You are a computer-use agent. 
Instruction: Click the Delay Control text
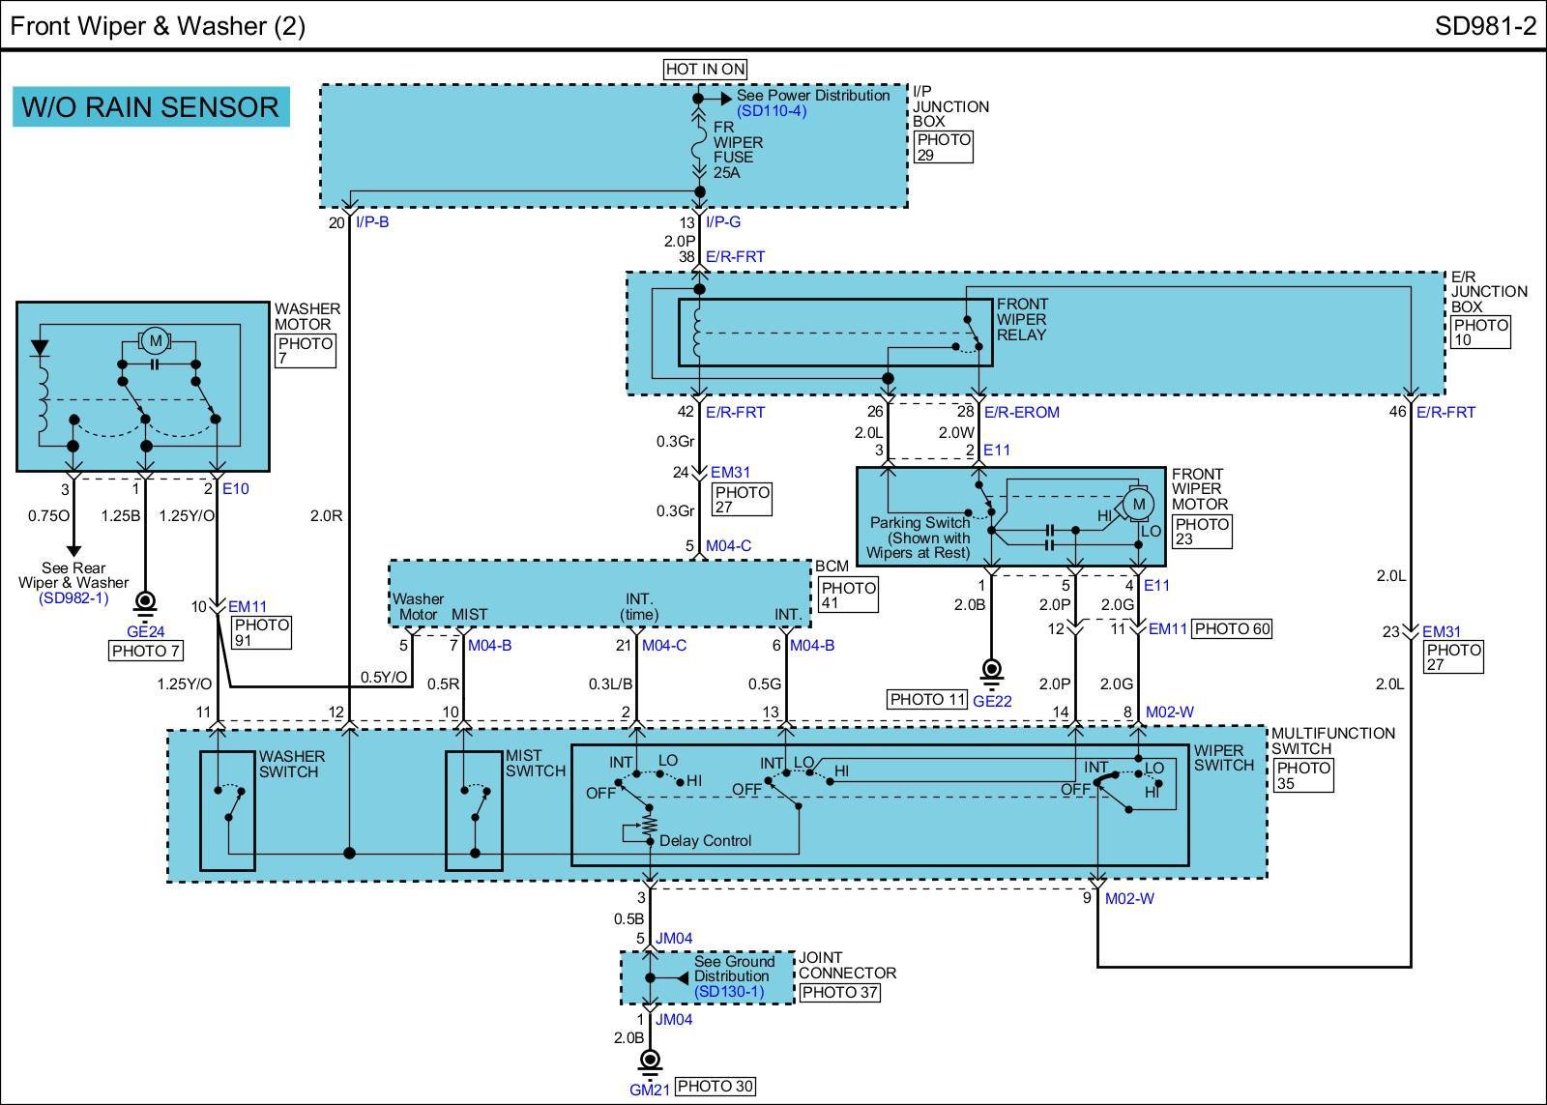[x=705, y=841]
